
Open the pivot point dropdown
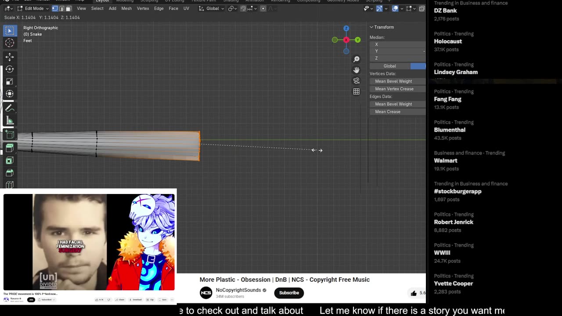click(x=232, y=8)
